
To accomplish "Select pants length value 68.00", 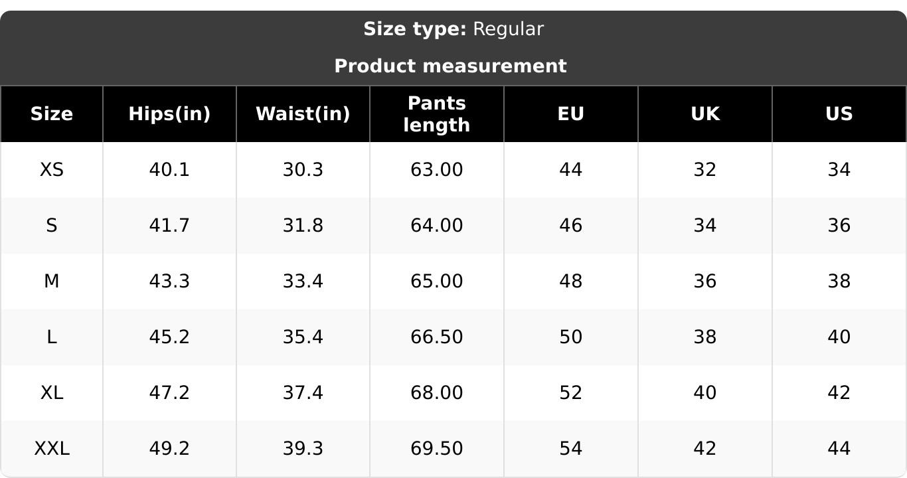I will pos(437,393).
